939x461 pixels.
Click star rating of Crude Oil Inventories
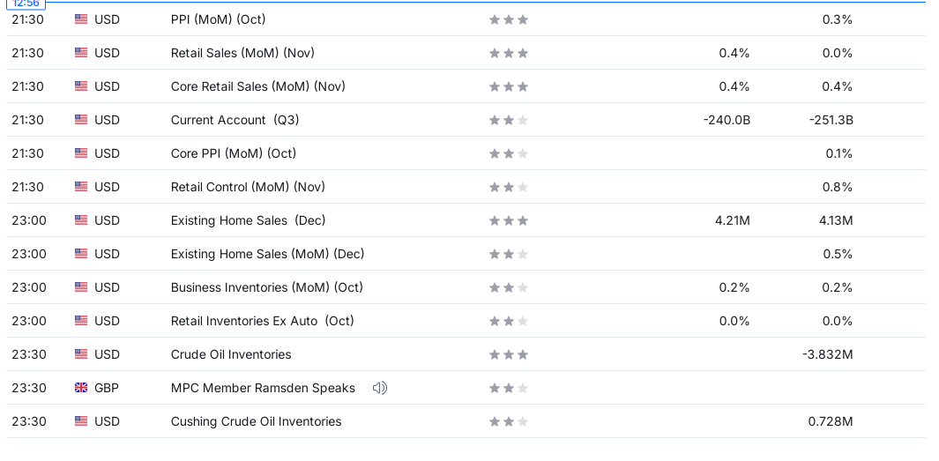tap(509, 354)
